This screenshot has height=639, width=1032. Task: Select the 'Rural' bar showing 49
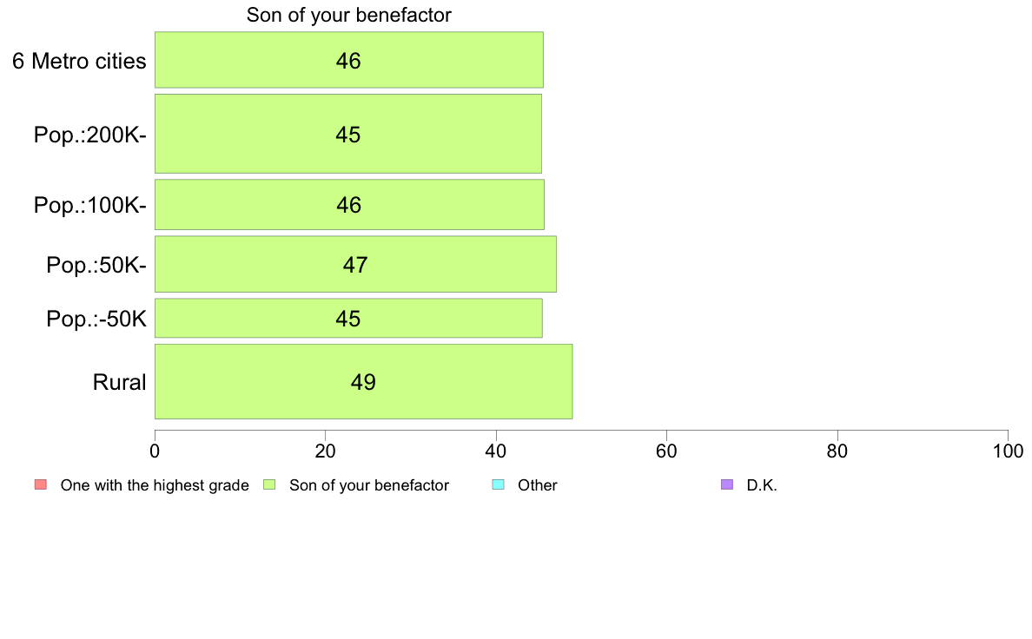(x=363, y=381)
